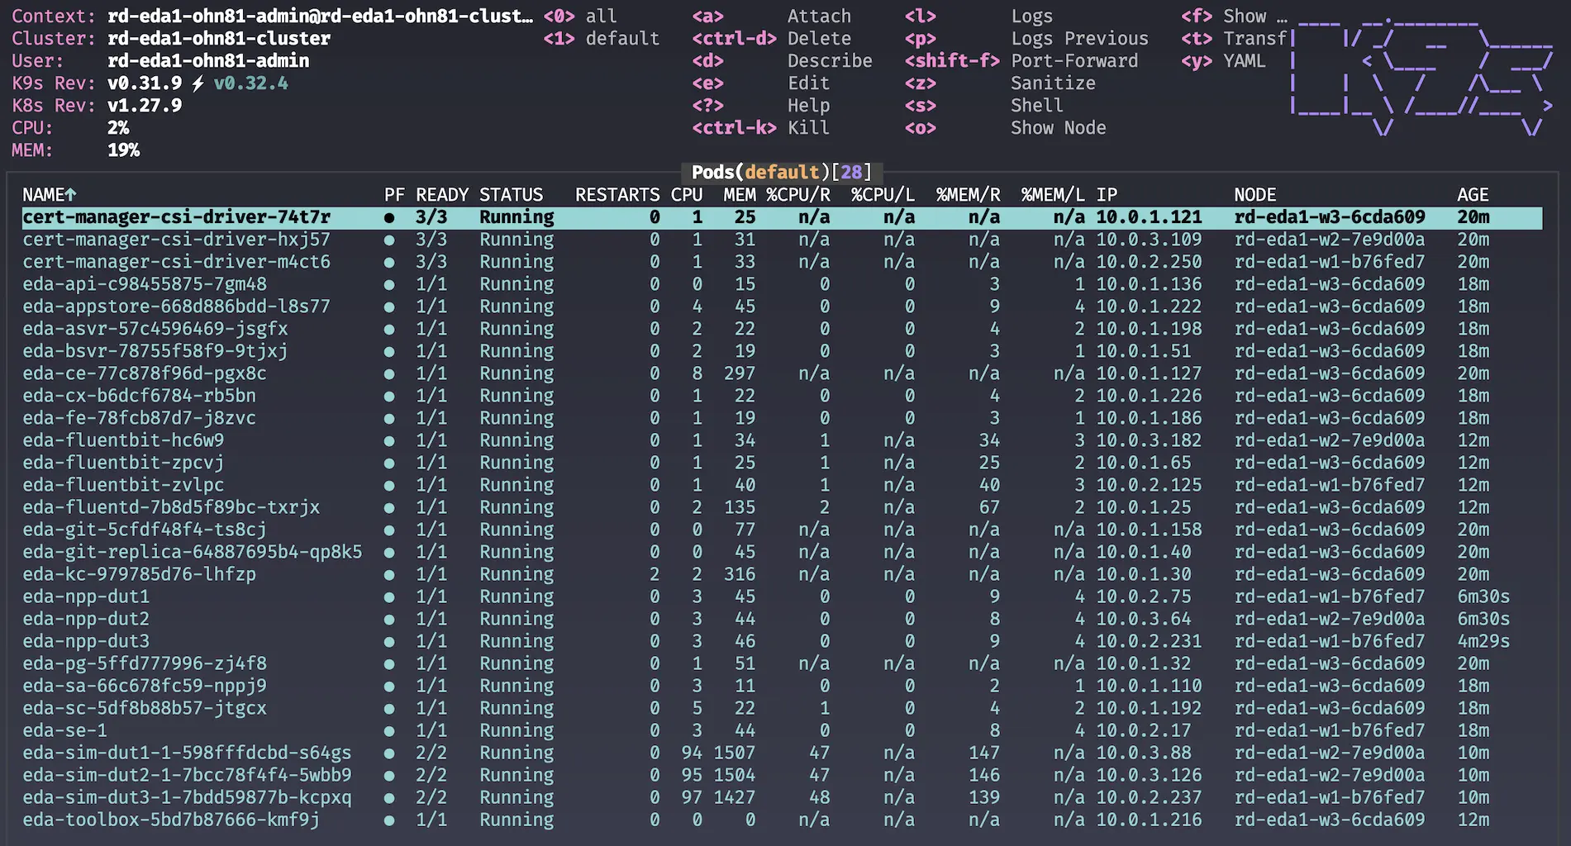This screenshot has width=1571, height=846.
Task: Click the Port-Forward shortcut hint
Action: [1074, 61]
